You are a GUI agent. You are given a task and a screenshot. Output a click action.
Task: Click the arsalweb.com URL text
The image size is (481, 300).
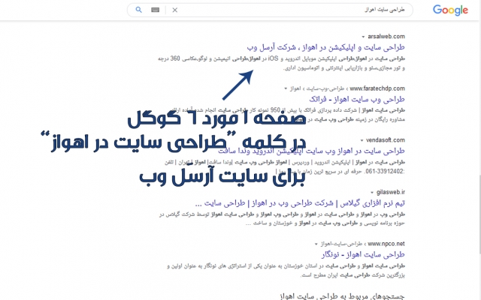pyautogui.click(x=386, y=37)
